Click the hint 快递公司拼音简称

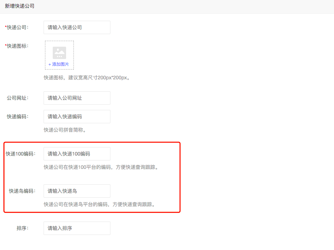(x=65, y=130)
